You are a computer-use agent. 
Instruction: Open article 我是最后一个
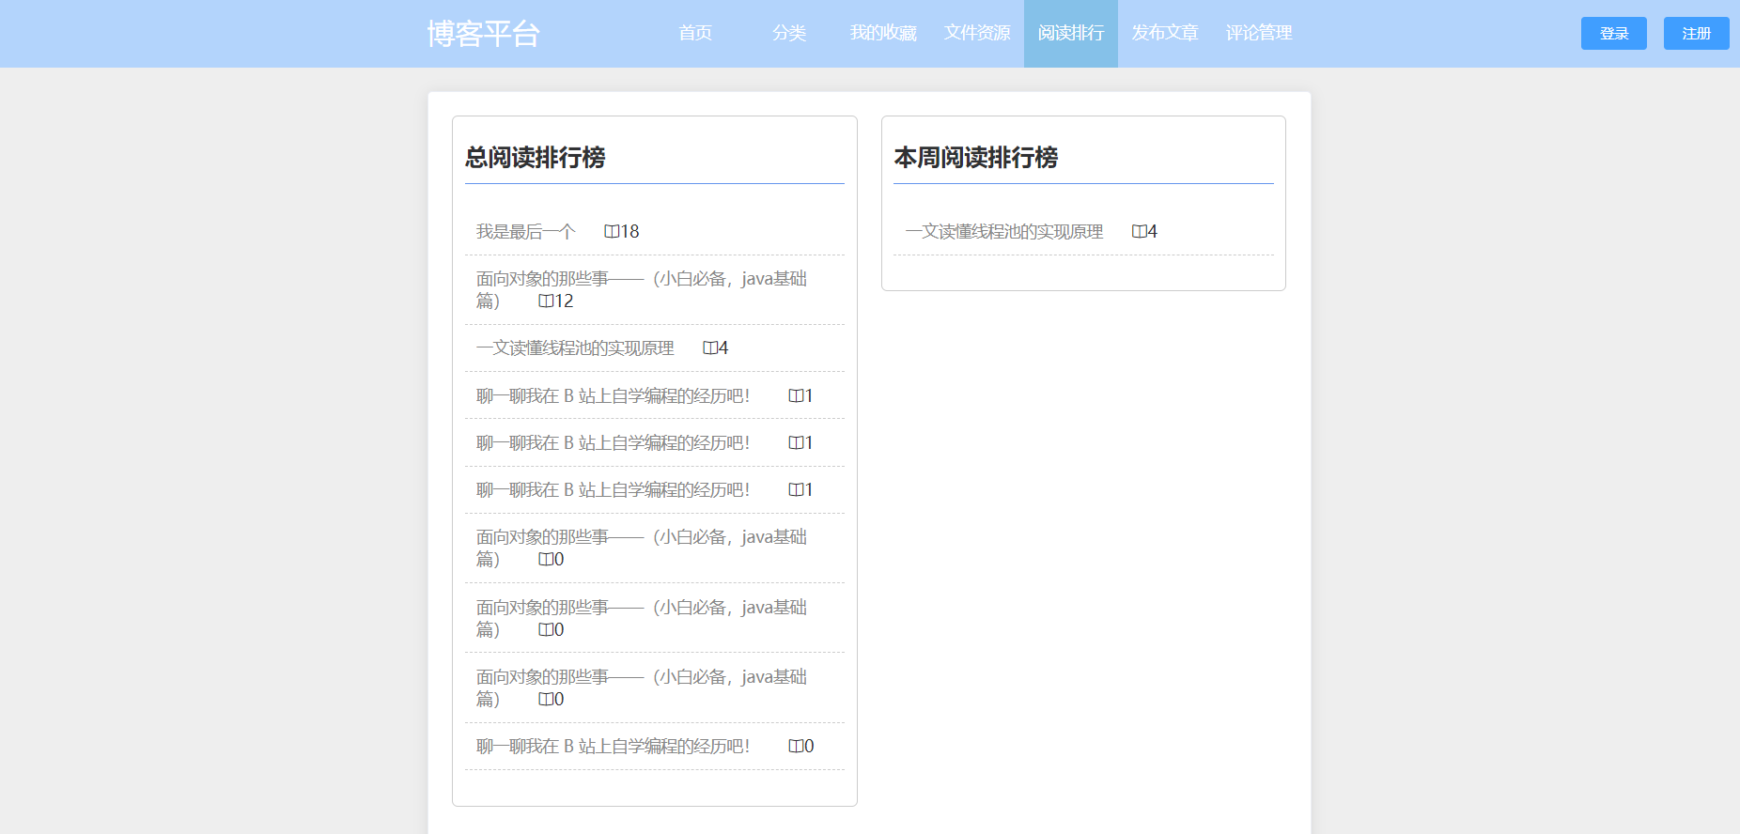(525, 231)
